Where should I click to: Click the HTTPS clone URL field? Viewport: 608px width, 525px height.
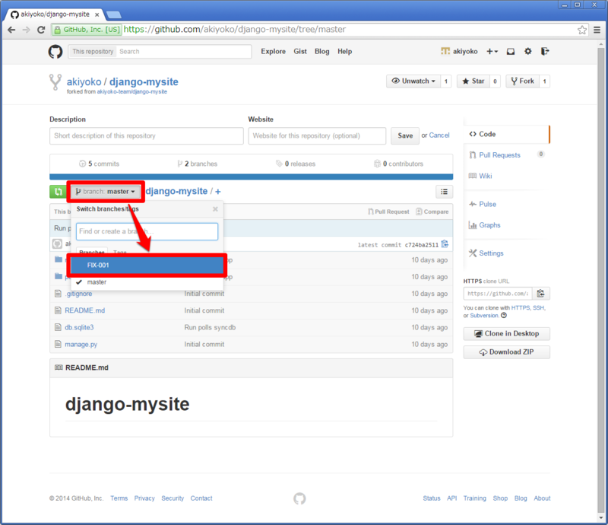498,294
